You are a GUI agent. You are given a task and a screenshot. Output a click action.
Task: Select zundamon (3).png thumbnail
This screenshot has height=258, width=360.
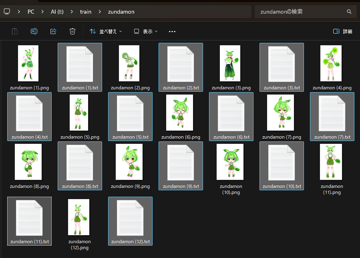tap(230, 63)
